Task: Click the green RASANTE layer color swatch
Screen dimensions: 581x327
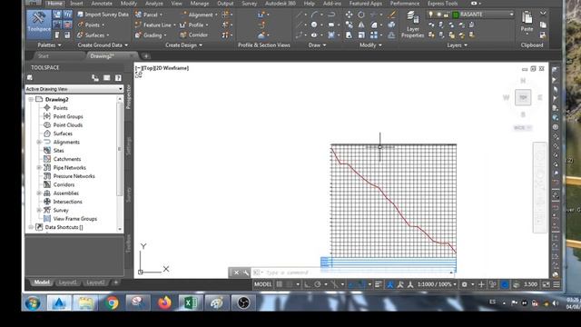Action: [x=456, y=15]
